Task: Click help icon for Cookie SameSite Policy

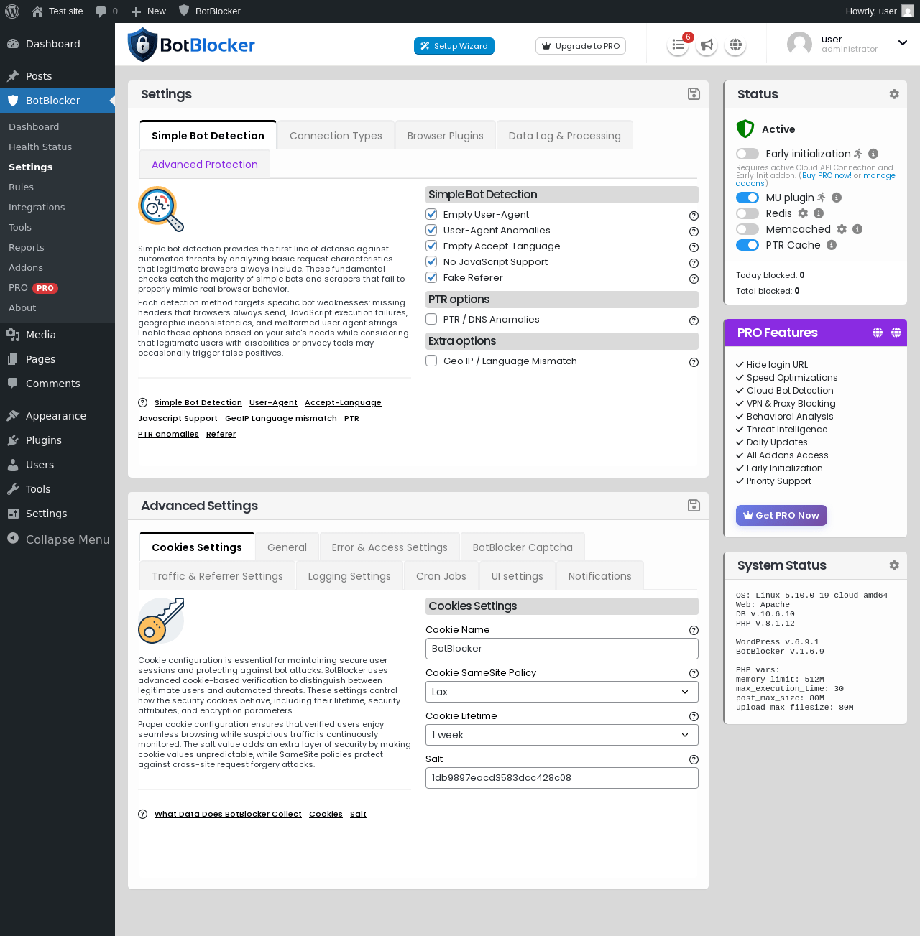Action: pyautogui.click(x=694, y=673)
